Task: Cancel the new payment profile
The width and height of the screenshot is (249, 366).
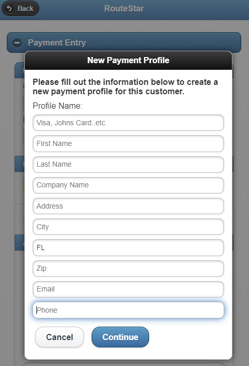Action: point(60,337)
